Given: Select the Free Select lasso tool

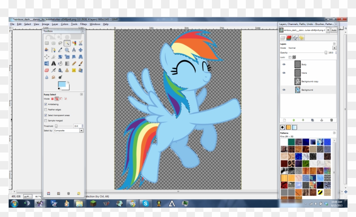Looking at the screenshot, I should (60, 43).
